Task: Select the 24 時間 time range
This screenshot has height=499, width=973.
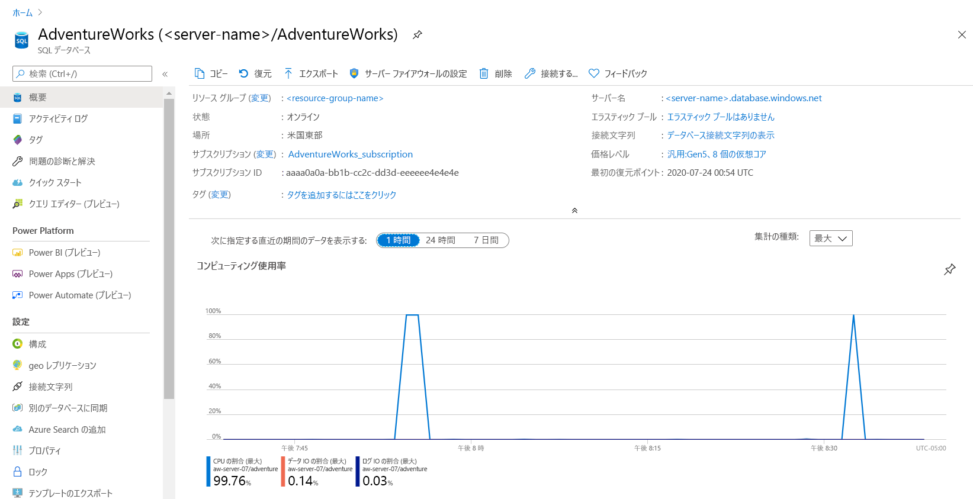Action: (441, 240)
